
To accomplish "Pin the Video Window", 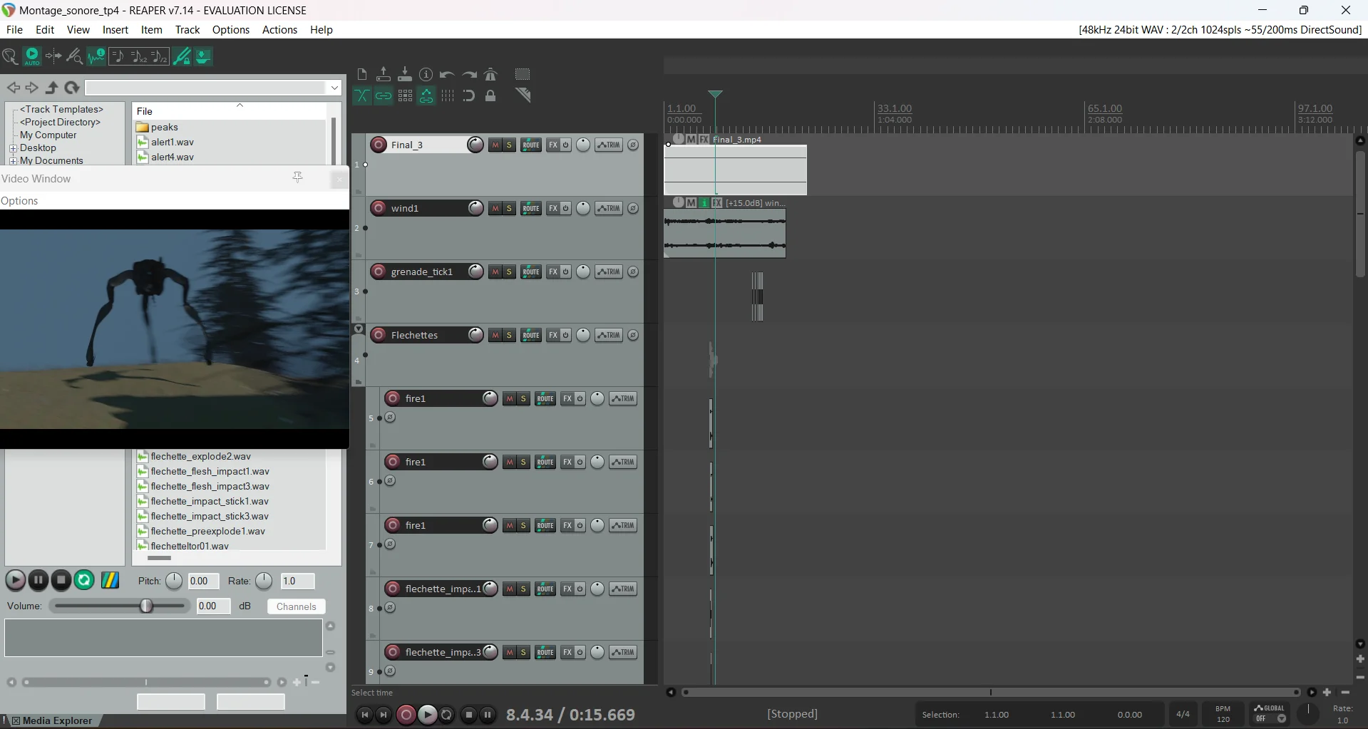I will pyautogui.click(x=298, y=177).
